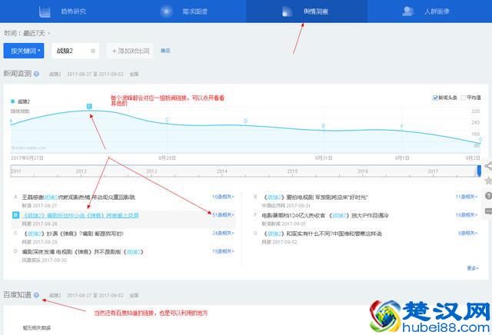Click the blue B badge in the news list
Viewport: 492px width, 335px height.
tap(15, 215)
